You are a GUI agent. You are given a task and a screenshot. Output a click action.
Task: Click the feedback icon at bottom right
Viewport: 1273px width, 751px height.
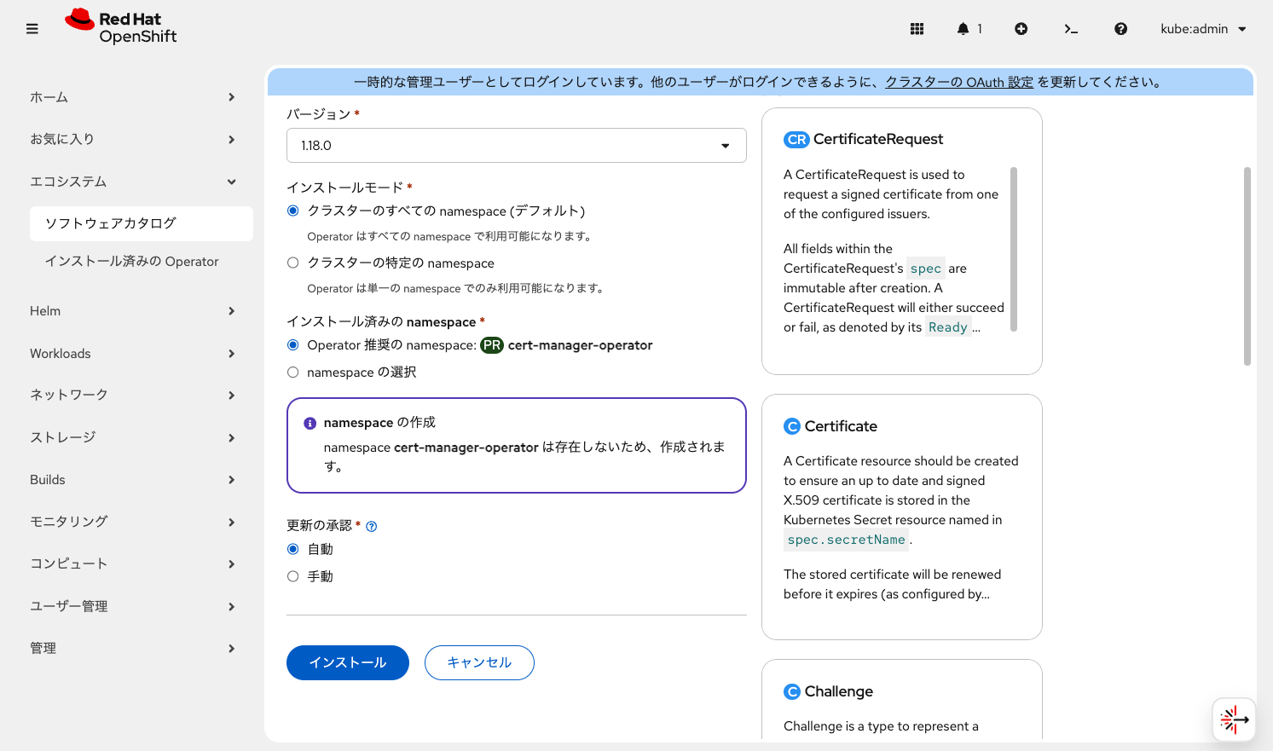pyautogui.click(x=1233, y=719)
